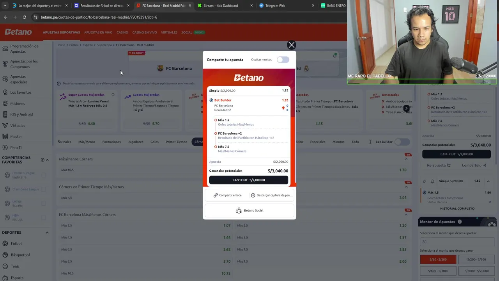Open CASINO EN VIVO menu item
499x281 pixels.
[x=145, y=32]
